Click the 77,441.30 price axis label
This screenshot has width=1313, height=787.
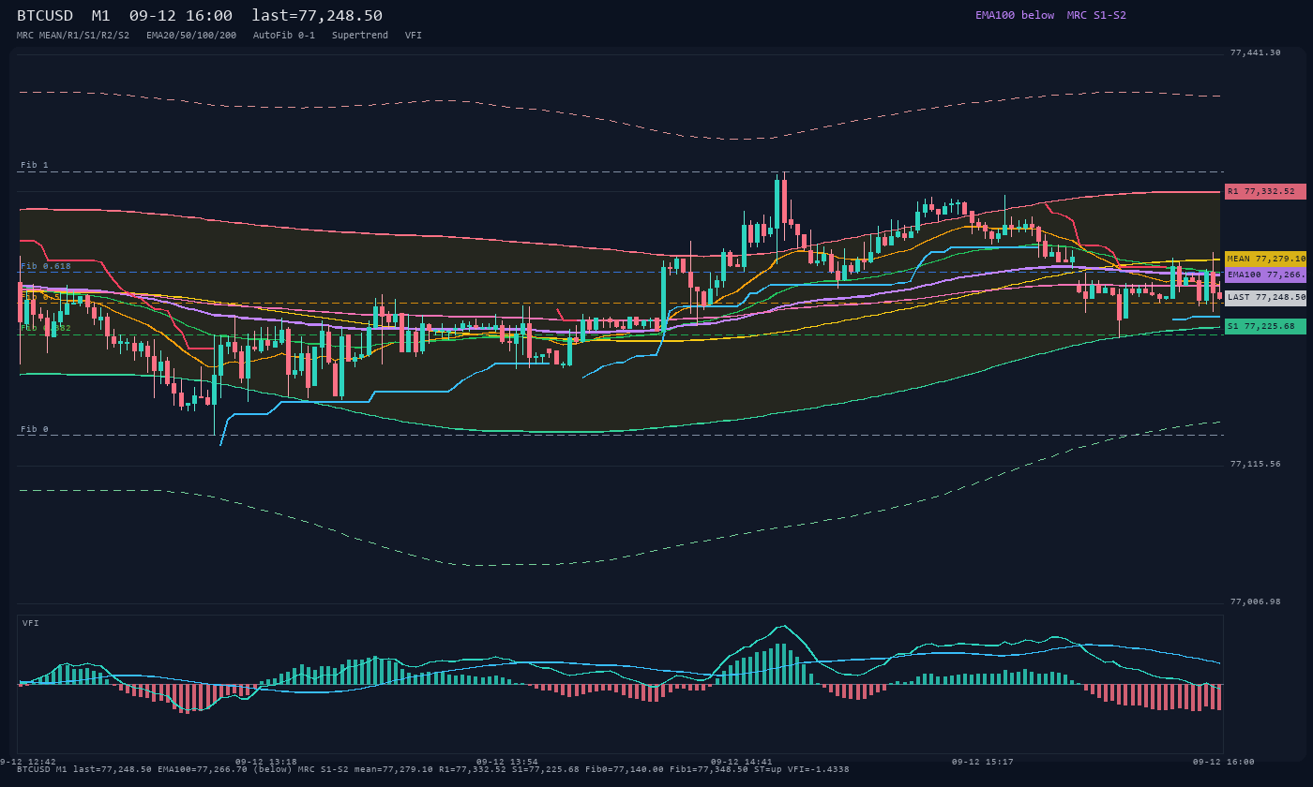pyautogui.click(x=1255, y=52)
